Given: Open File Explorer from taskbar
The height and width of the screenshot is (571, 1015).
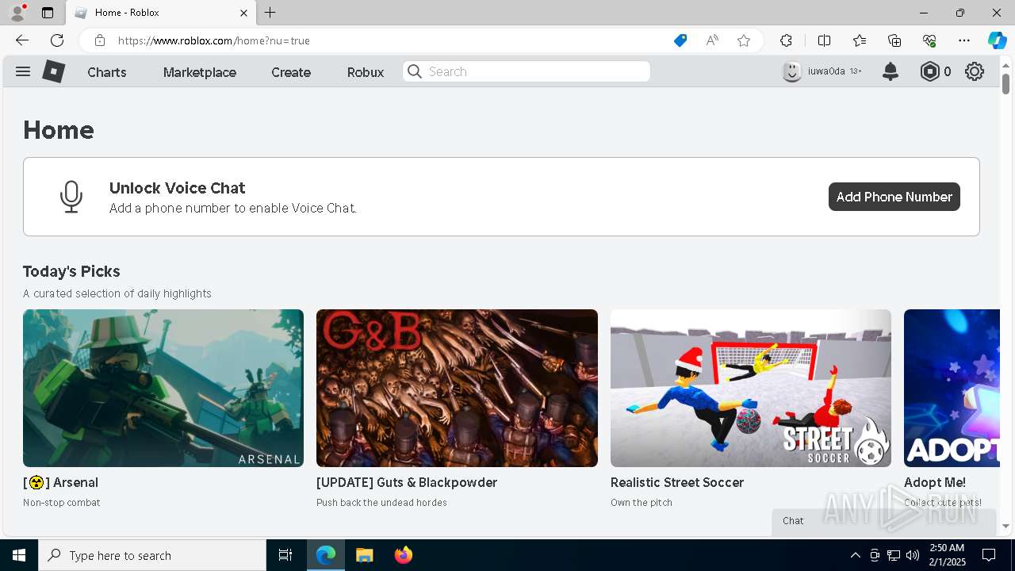Looking at the screenshot, I should [364, 555].
